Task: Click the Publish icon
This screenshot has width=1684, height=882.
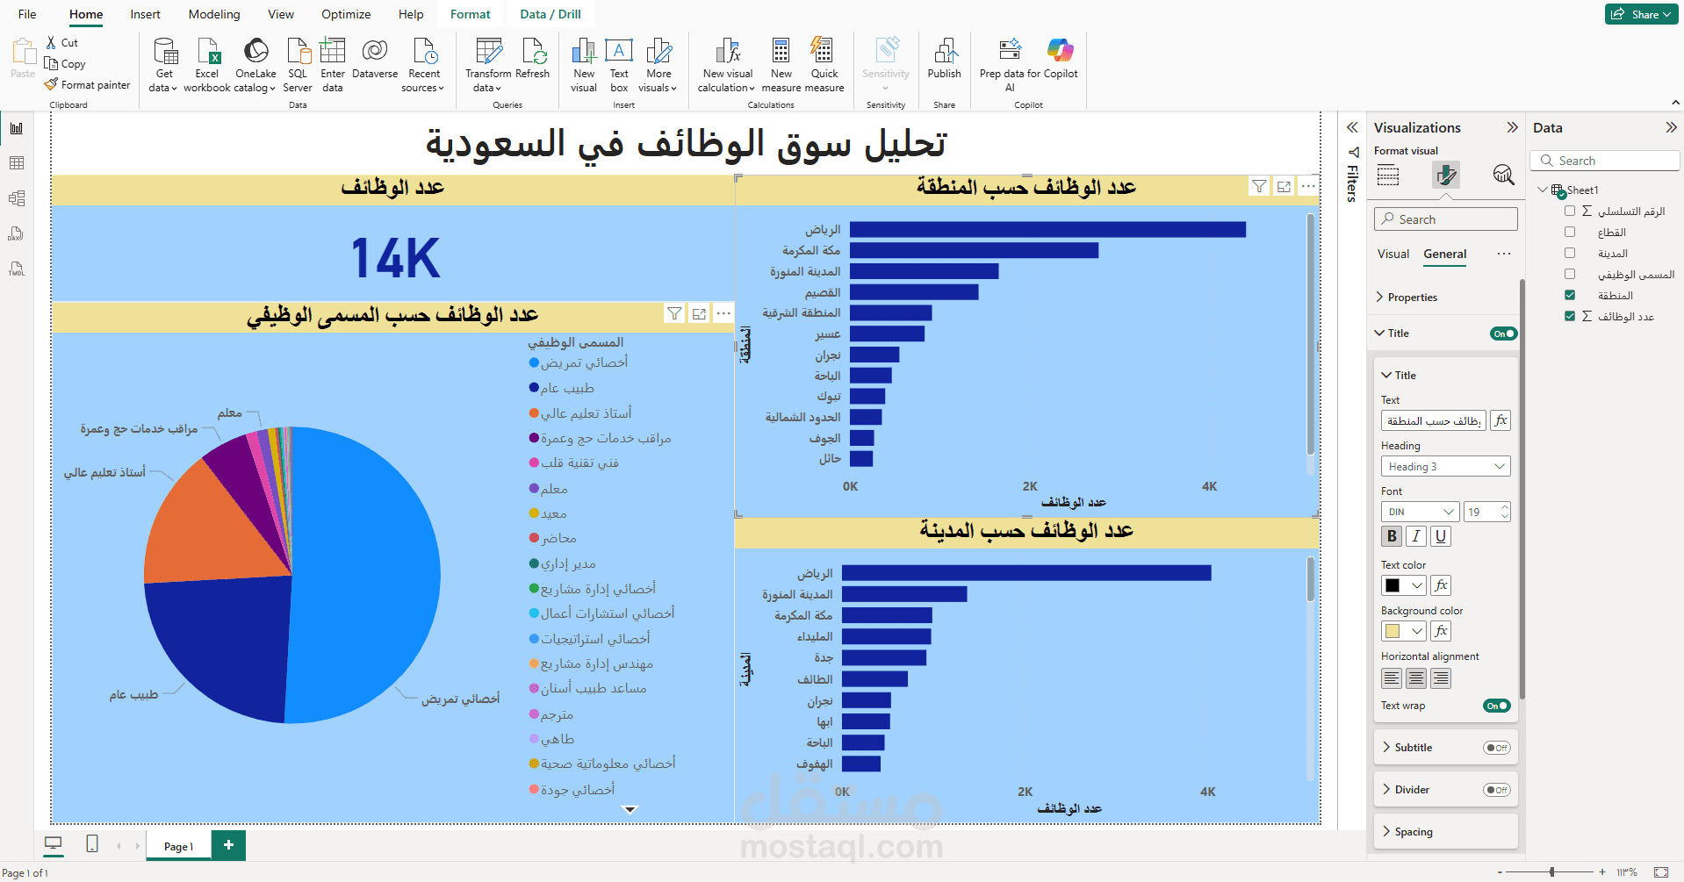Action: [945, 51]
